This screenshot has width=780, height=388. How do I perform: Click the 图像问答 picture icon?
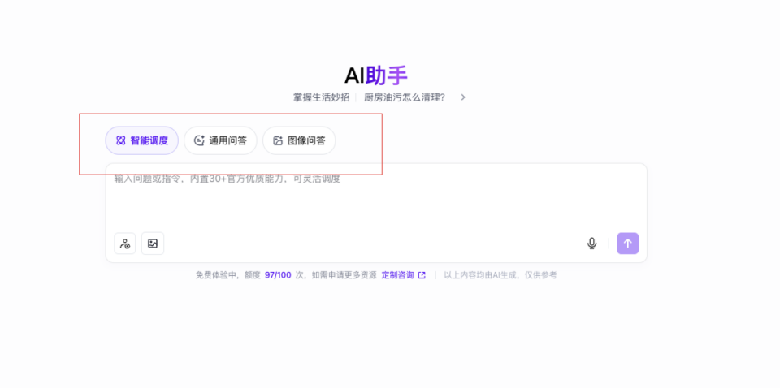278,140
